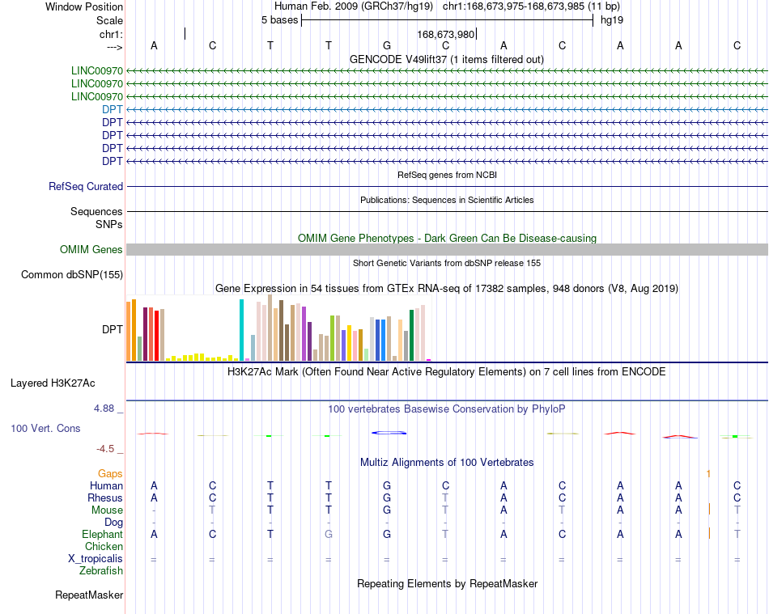769x614 pixels.
Task: Click the OMIM Genes track label
Action: point(91,249)
